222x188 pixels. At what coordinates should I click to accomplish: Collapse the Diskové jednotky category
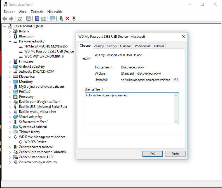(x=10, y=41)
